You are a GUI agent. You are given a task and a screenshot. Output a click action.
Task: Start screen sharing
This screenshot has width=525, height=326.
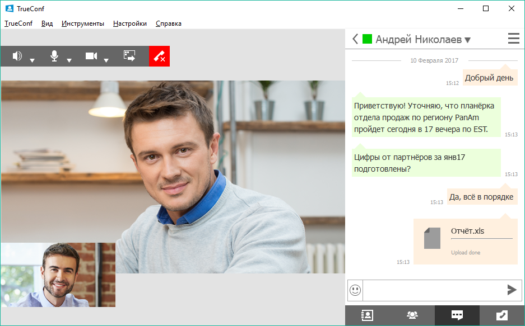[x=131, y=56]
